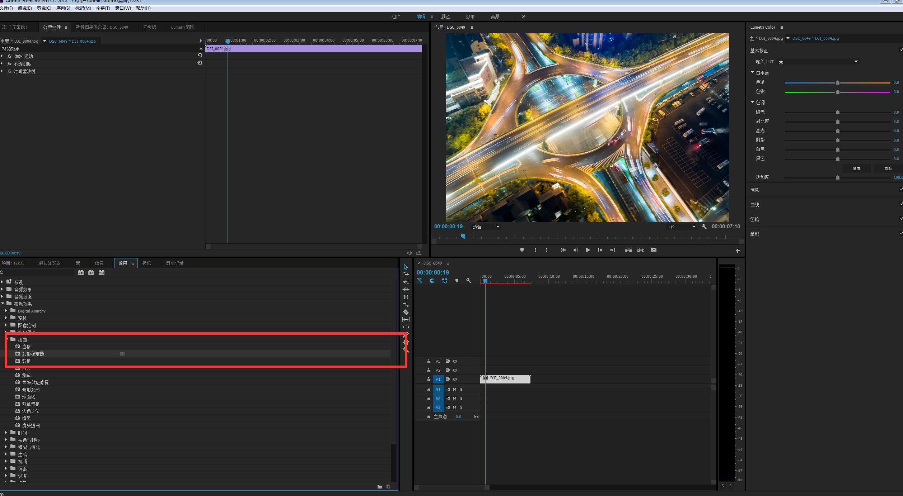Click the Selection arrow tool
903x496 pixels.
click(x=406, y=267)
